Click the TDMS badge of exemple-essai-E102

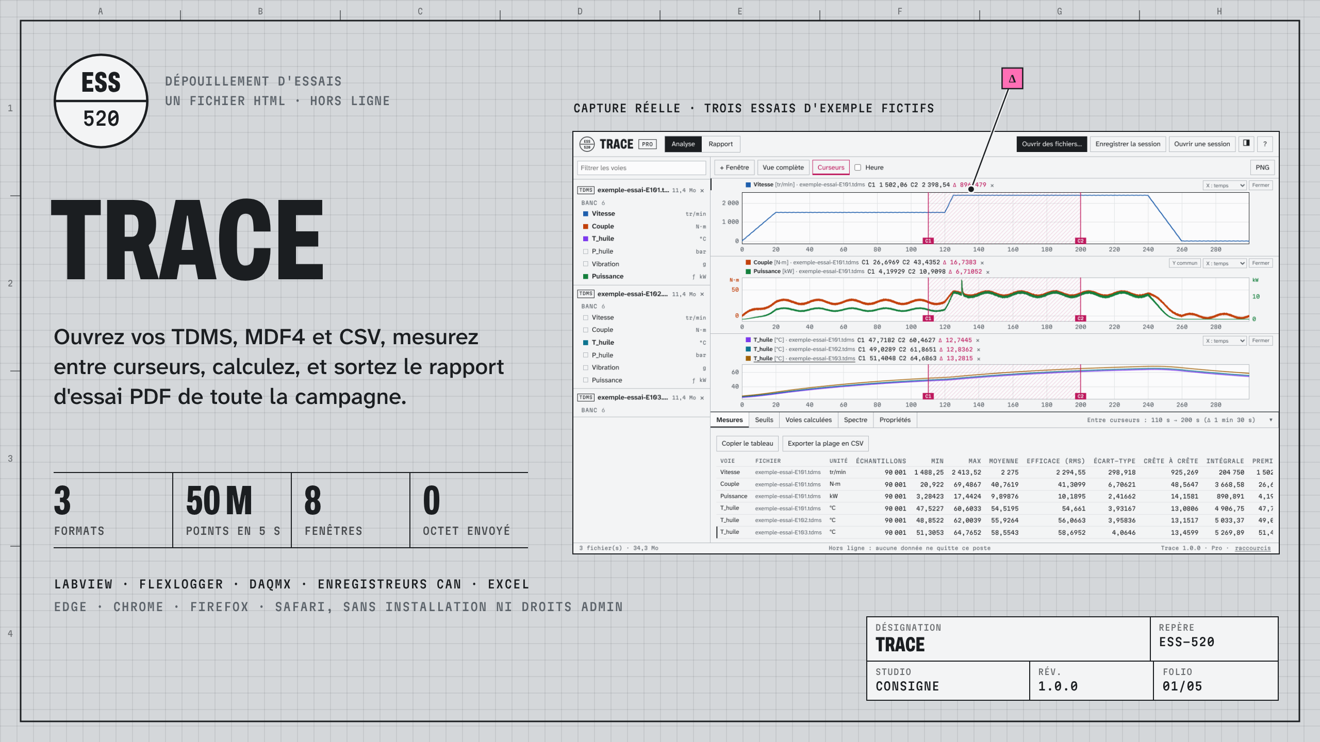click(x=586, y=294)
